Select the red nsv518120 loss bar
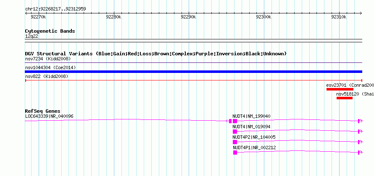The height and width of the screenshot is (176, 374). (x=345, y=98)
